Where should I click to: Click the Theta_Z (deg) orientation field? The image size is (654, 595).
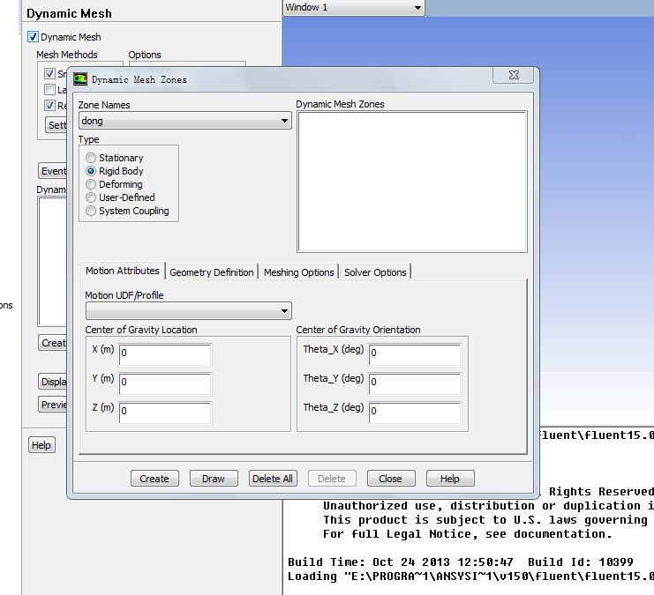(x=415, y=413)
